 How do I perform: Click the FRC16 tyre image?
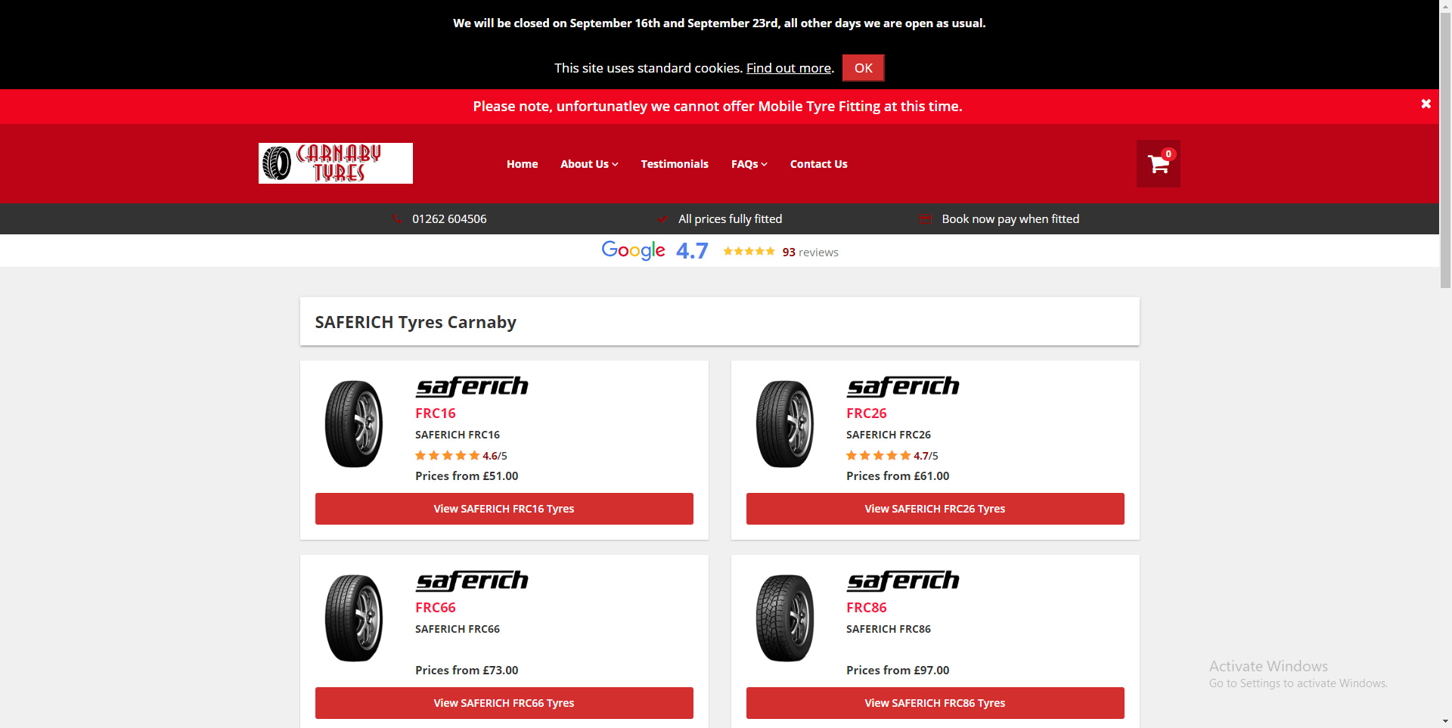[354, 423]
